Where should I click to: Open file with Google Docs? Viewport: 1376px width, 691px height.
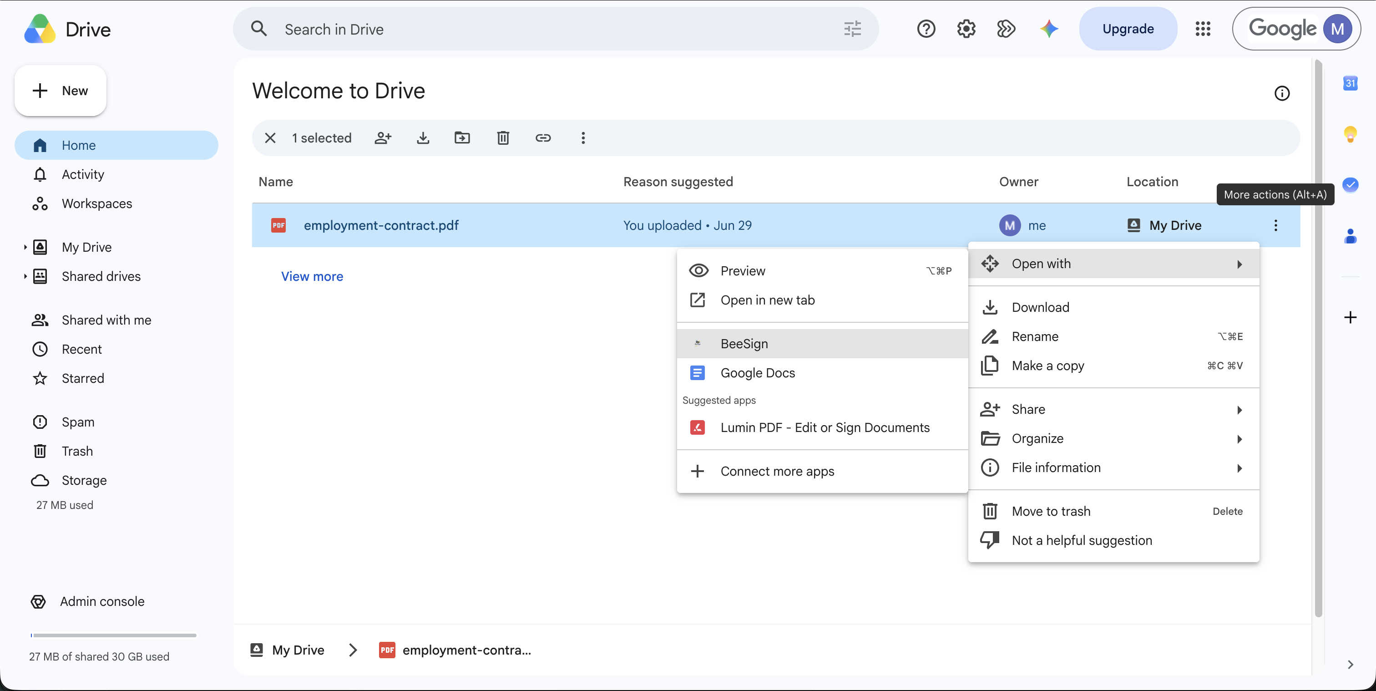(822, 373)
